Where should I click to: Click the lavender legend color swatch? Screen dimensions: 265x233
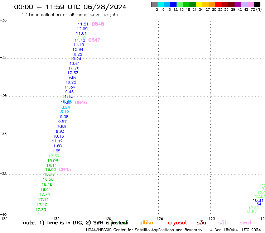(244, 4)
